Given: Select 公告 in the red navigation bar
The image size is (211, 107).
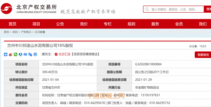Looking at the screenshot, I should coord(60,24).
